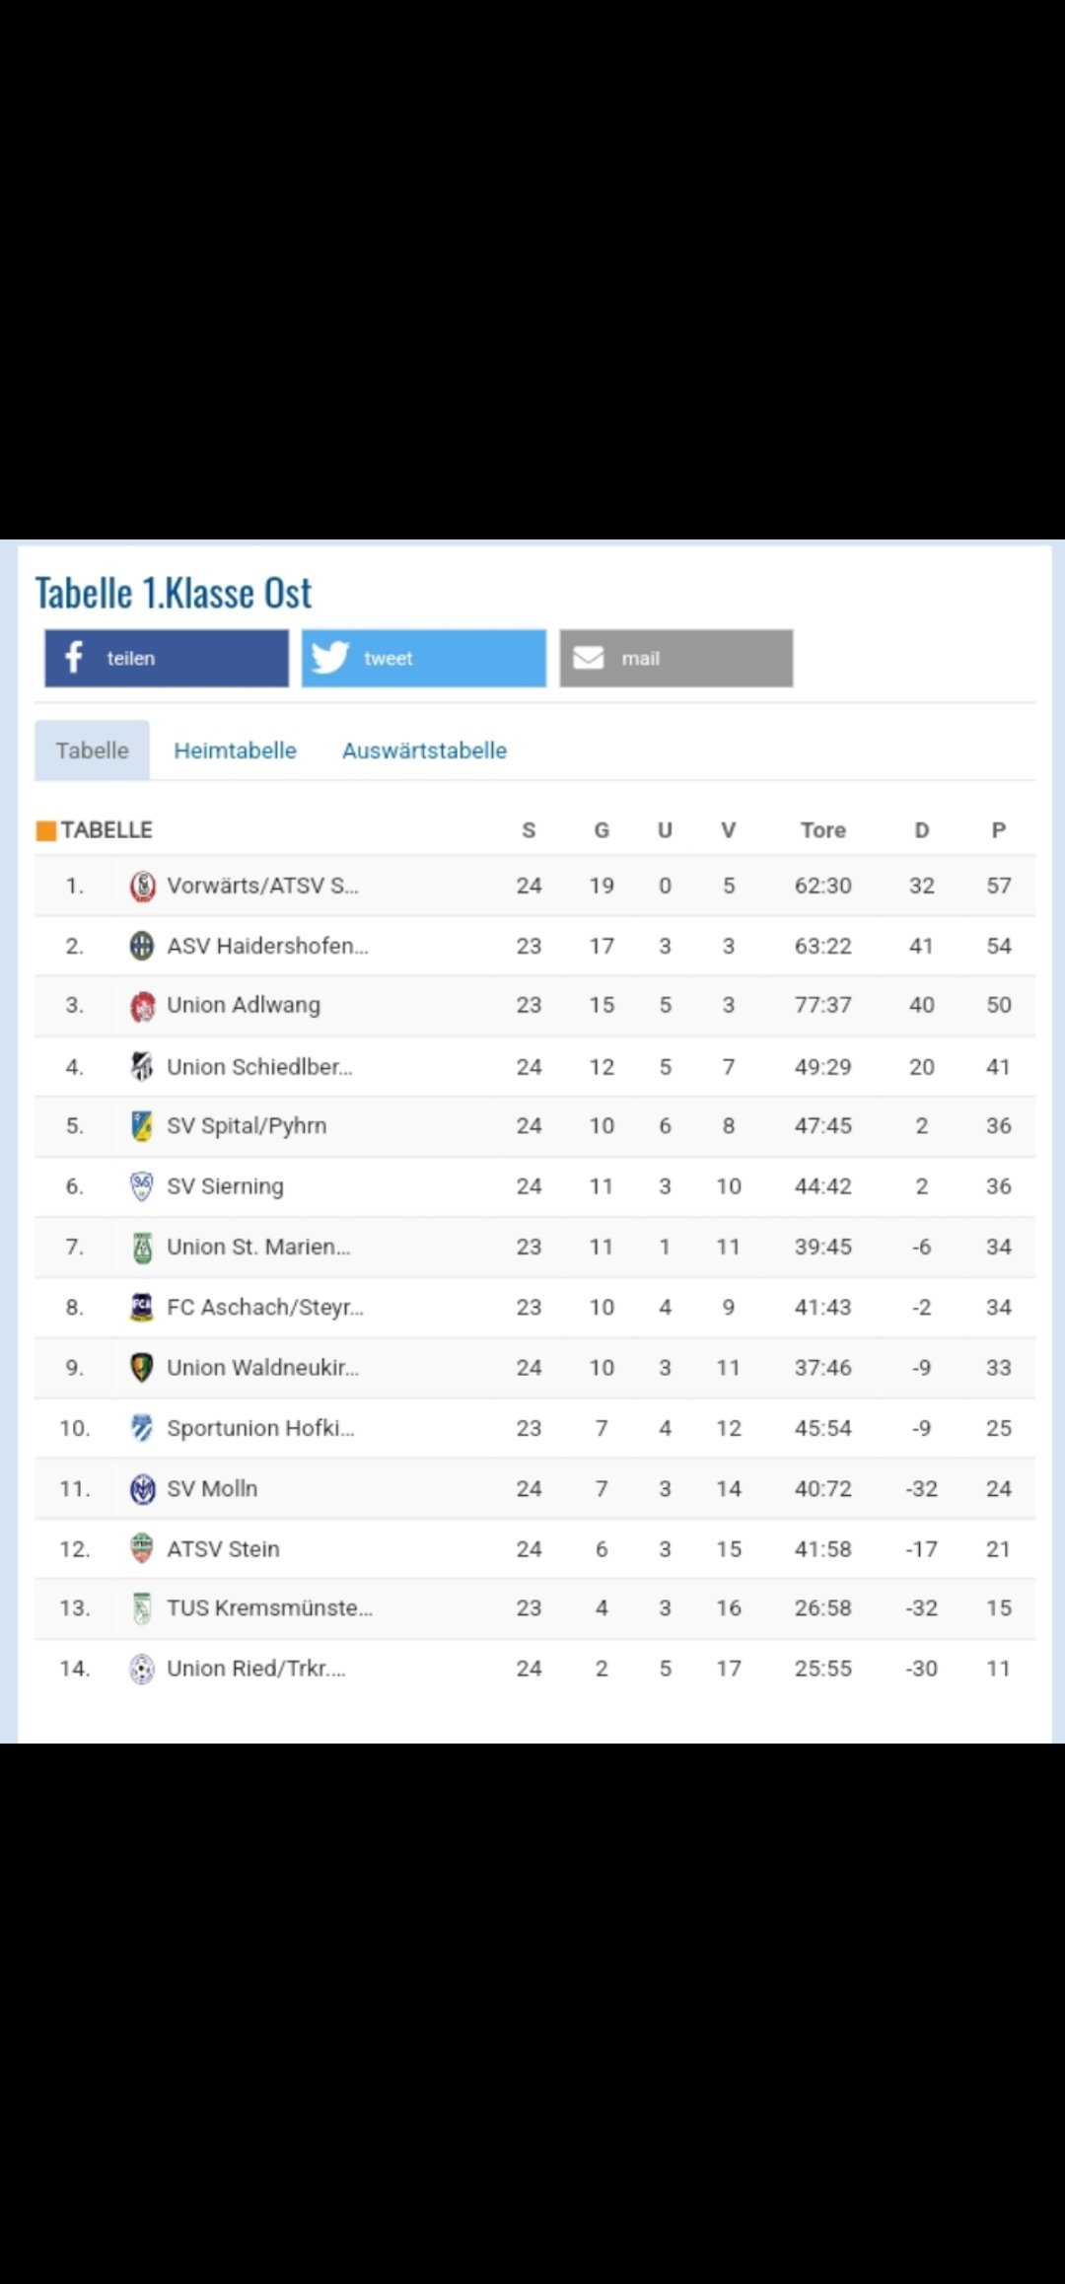Share on Facebook with the teilen button
1065x2284 pixels.
click(x=167, y=658)
